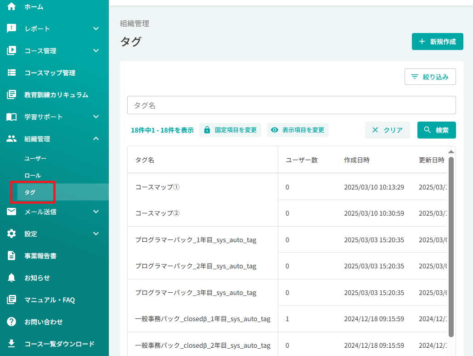Click the filter lines icon in 絞り込み

click(415, 77)
